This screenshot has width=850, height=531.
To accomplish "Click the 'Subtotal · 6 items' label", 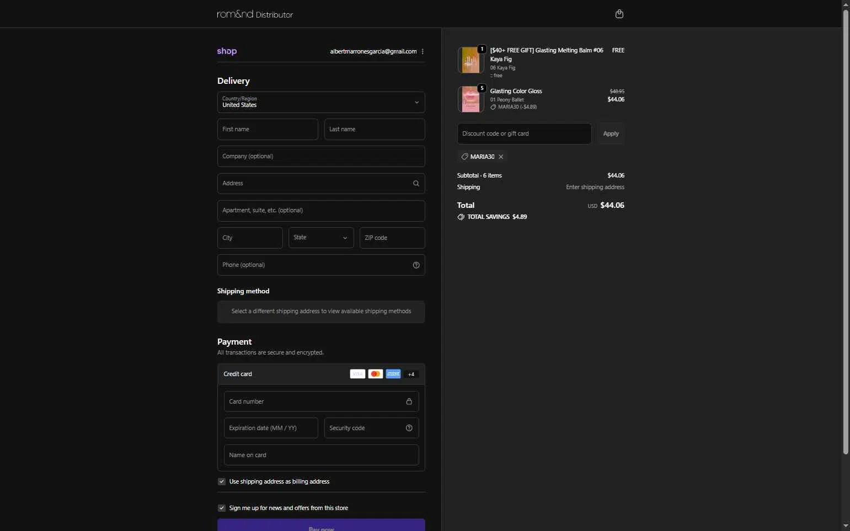I will point(479,175).
